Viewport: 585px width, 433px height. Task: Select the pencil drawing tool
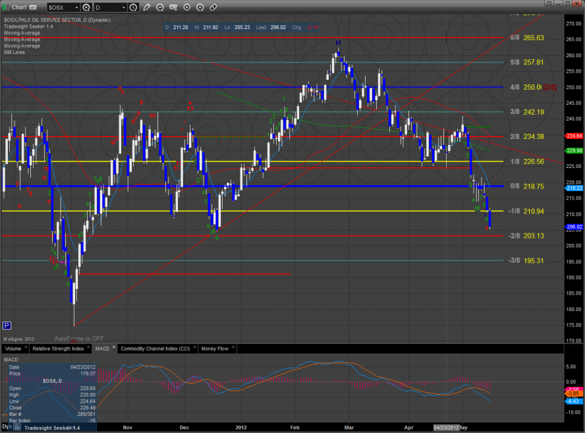pyautogui.click(x=146, y=7)
